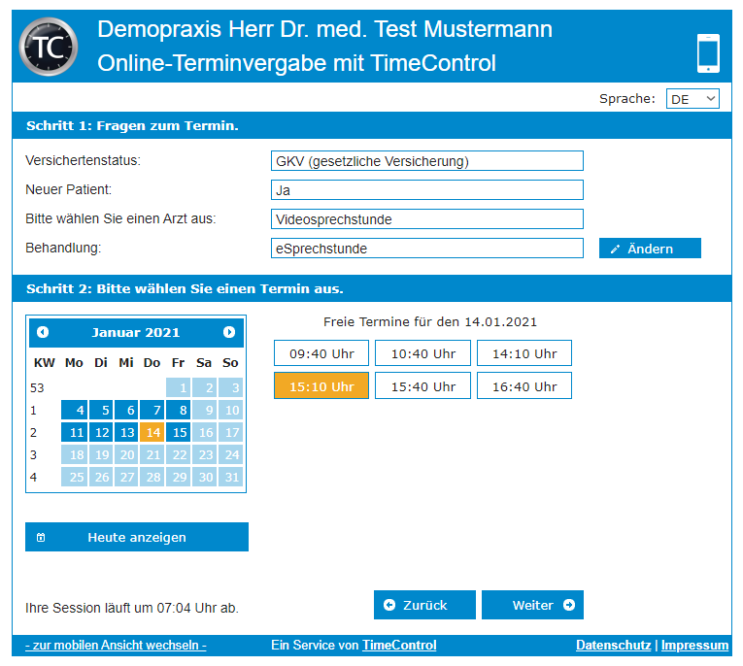
Task: Click the Versichertenstatus field
Action: coord(427,161)
